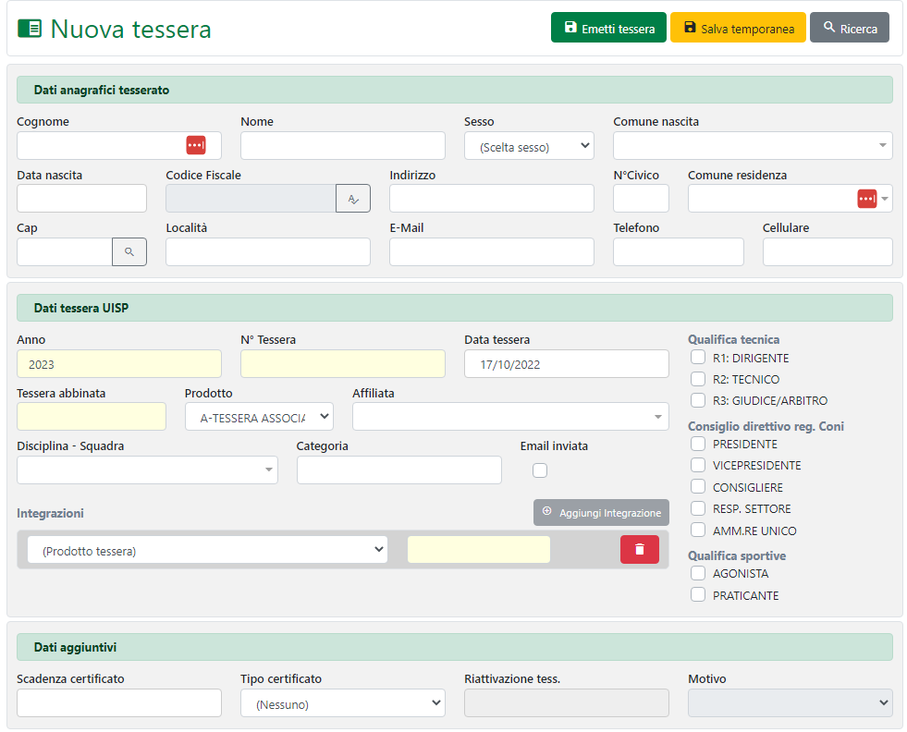
Task: Tick the AGONISTA checkbox
Action: [698, 573]
